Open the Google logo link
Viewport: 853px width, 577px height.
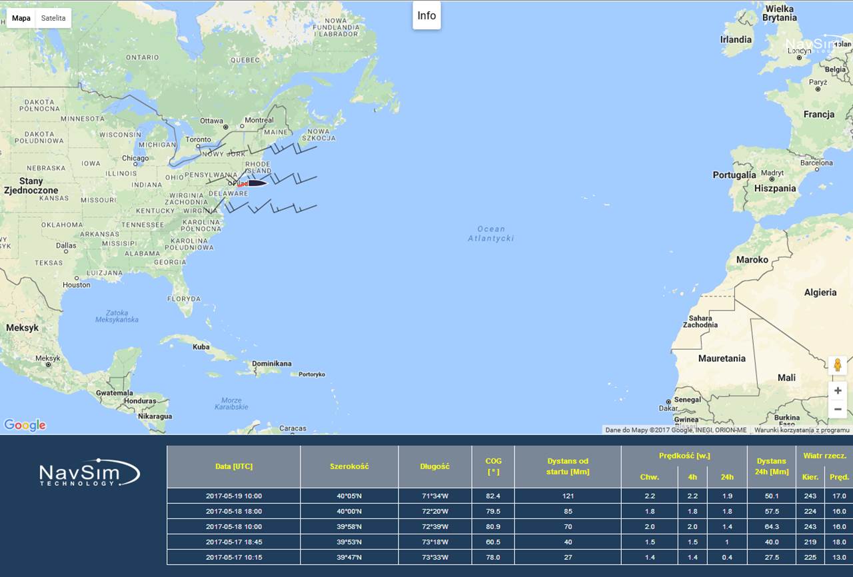tap(25, 425)
